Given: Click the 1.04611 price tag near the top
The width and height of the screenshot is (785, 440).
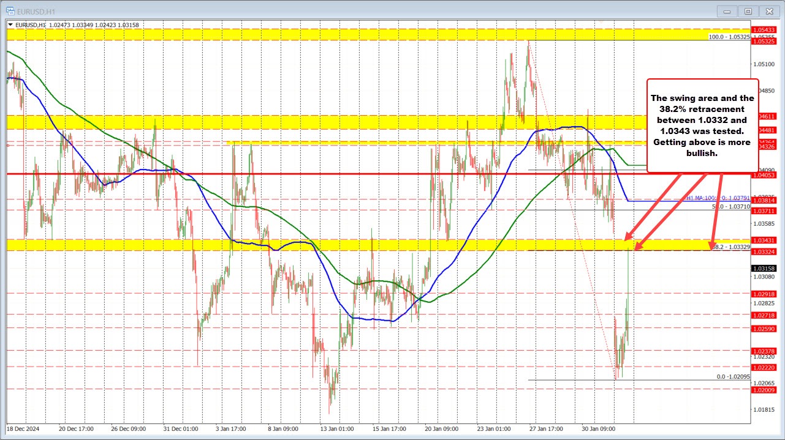Looking at the screenshot, I should [x=765, y=115].
